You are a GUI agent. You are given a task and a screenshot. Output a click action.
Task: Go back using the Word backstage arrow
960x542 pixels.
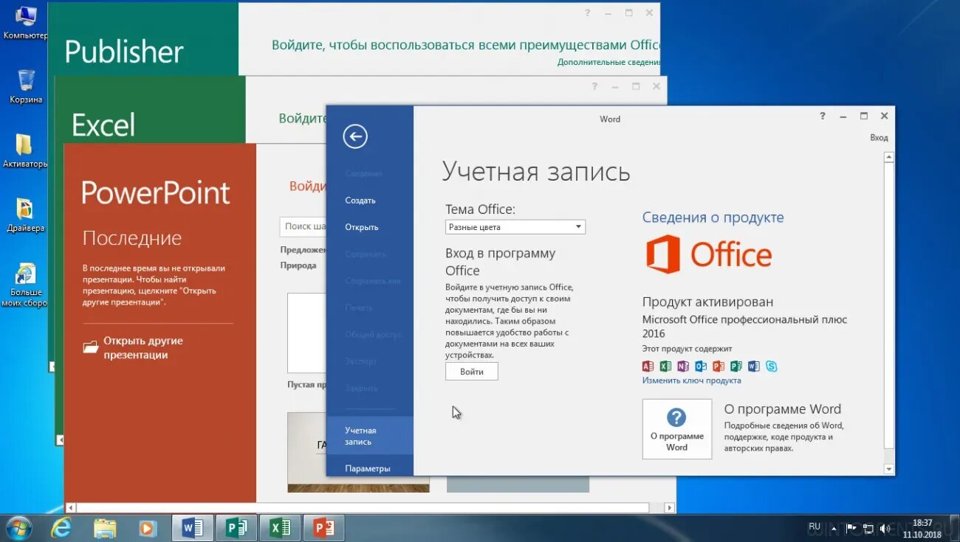pos(355,136)
